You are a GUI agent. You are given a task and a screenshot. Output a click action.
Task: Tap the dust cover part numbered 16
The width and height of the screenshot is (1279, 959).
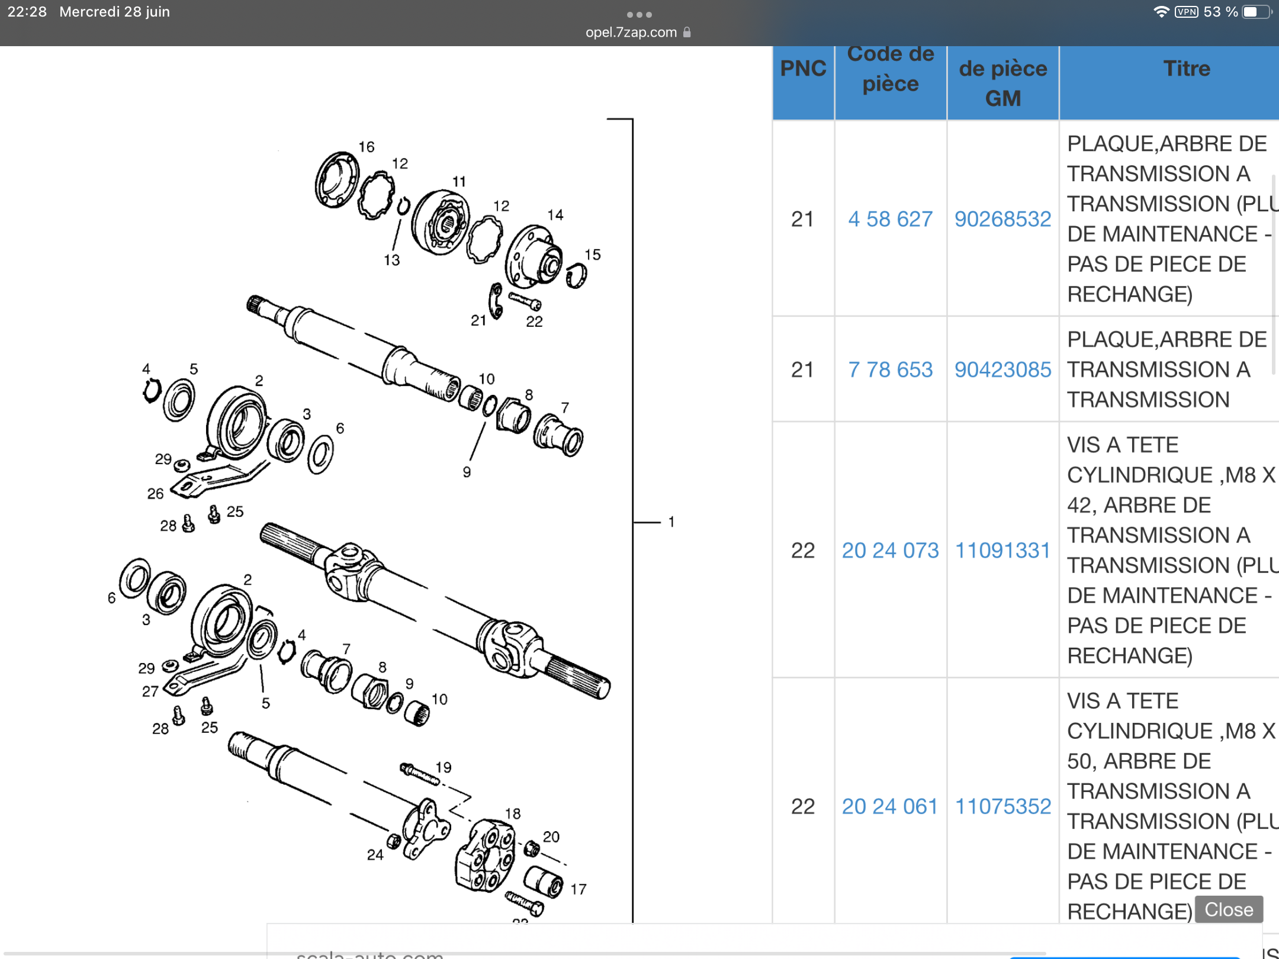tap(336, 179)
